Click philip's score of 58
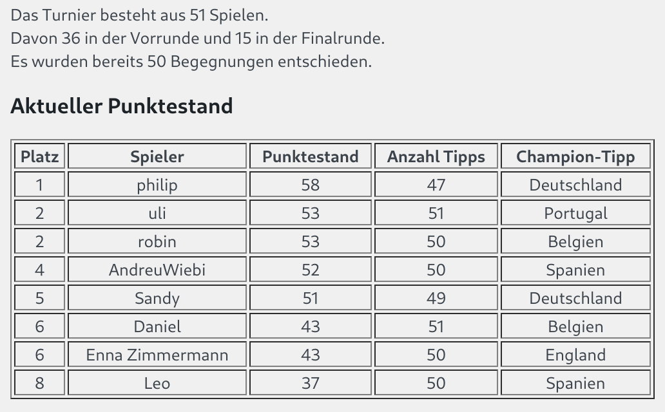Screen dimensions: 665x412 pyautogui.click(x=311, y=185)
